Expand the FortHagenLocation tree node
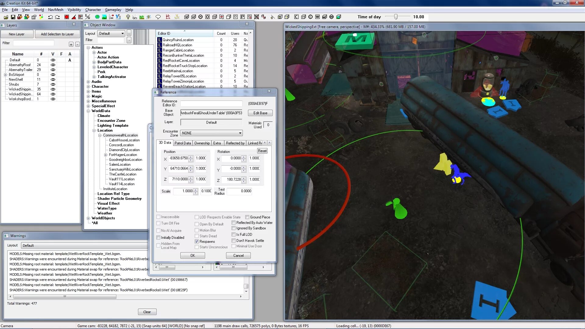 [106, 155]
